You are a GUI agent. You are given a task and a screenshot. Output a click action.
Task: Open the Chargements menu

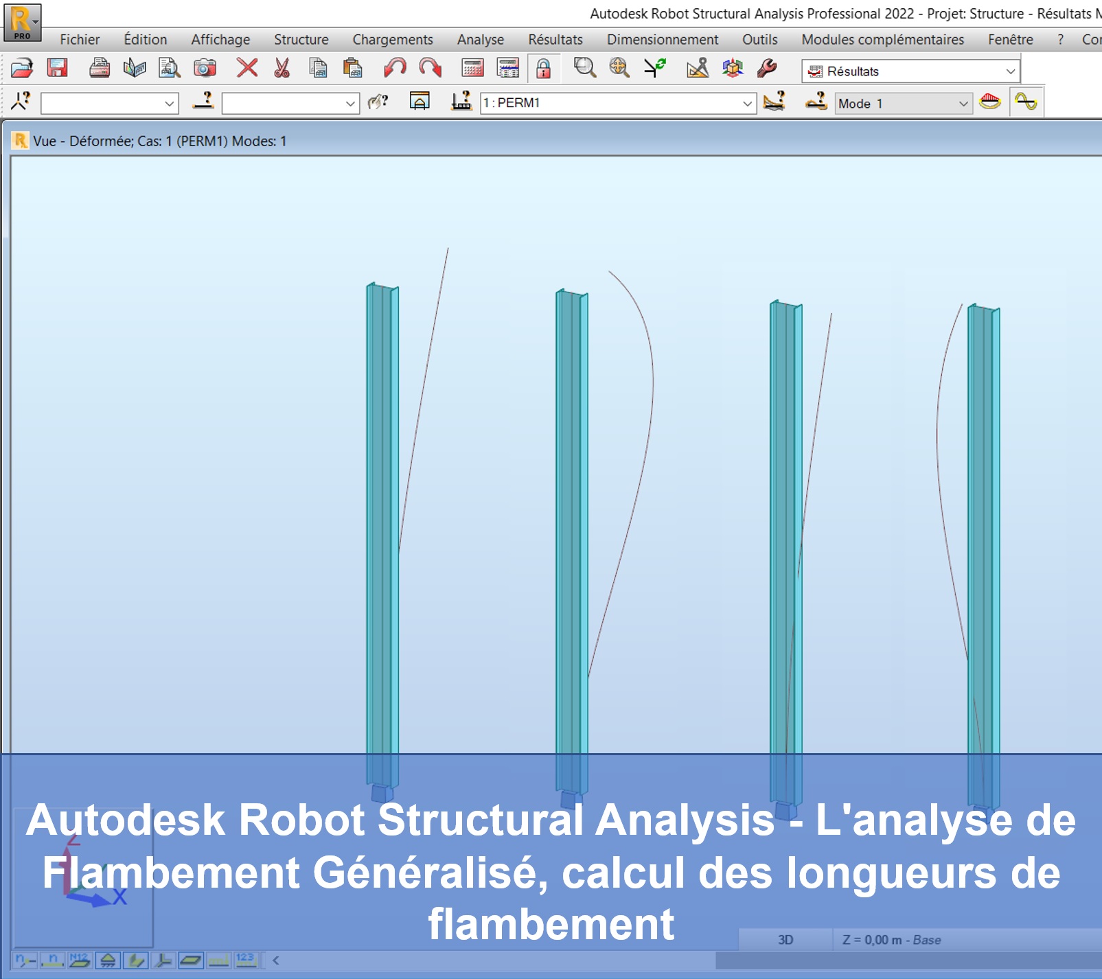click(392, 40)
